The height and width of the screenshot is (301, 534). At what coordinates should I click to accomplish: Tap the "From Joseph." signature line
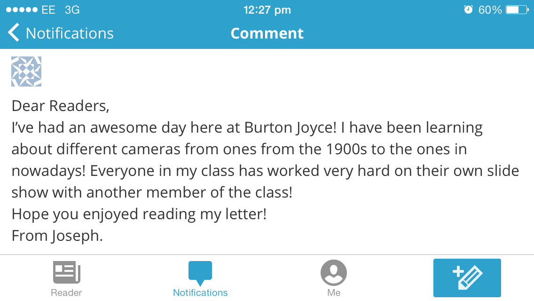coord(57,236)
